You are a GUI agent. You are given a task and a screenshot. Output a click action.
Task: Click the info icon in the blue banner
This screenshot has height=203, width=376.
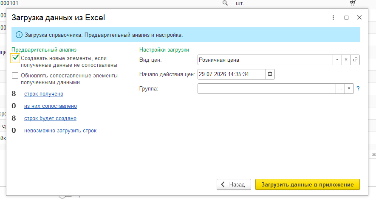click(19, 35)
